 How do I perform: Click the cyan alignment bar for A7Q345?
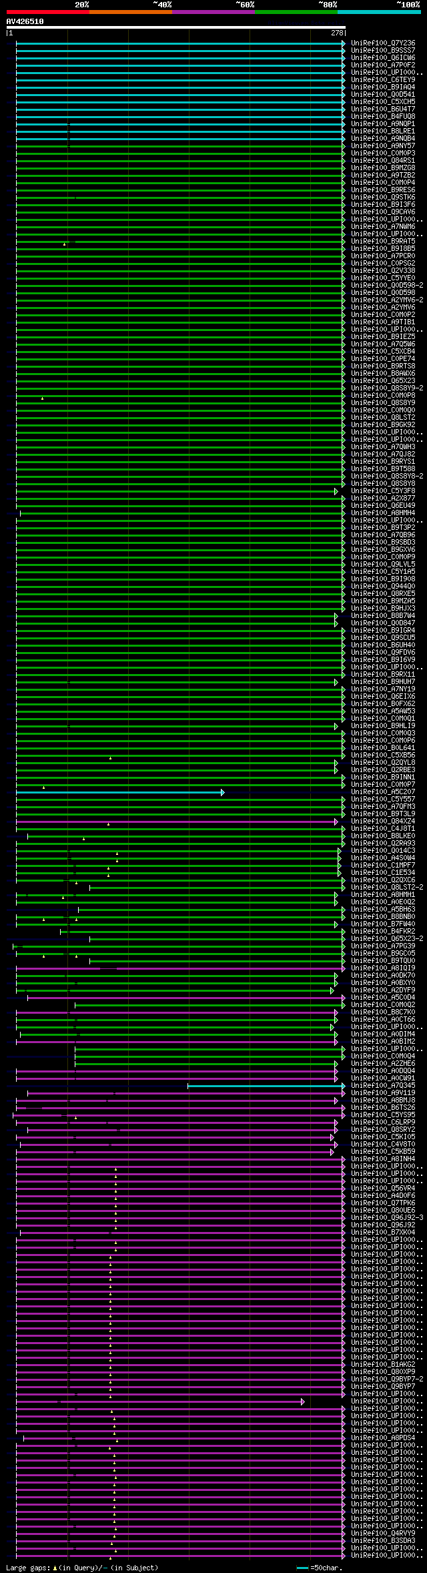[x=266, y=1086]
